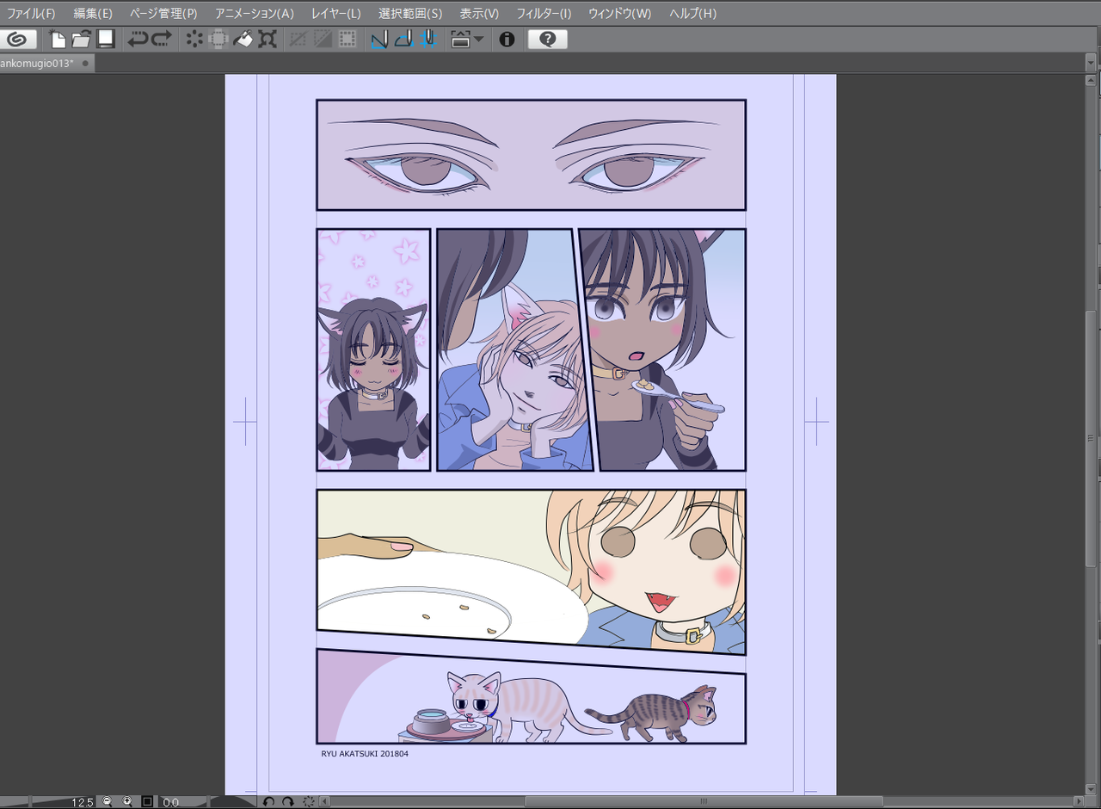Expand the dropdown arrow before info icon
1101x809 pixels.
point(478,40)
